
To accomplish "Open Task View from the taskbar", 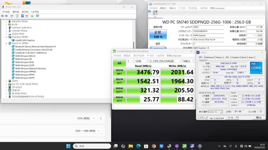I will pos(116,146).
